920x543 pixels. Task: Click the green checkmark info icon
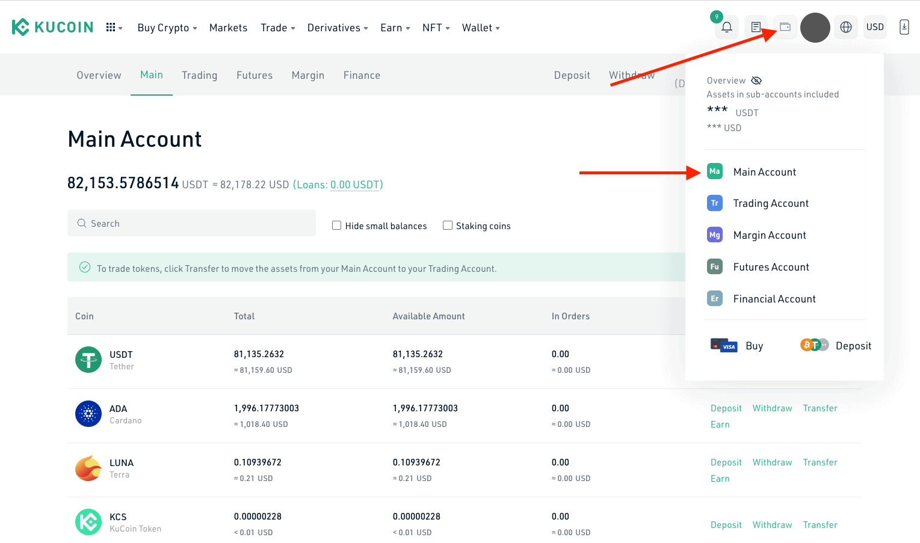click(x=85, y=267)
